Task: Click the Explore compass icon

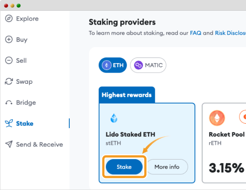Action: (x=9, y=18)
